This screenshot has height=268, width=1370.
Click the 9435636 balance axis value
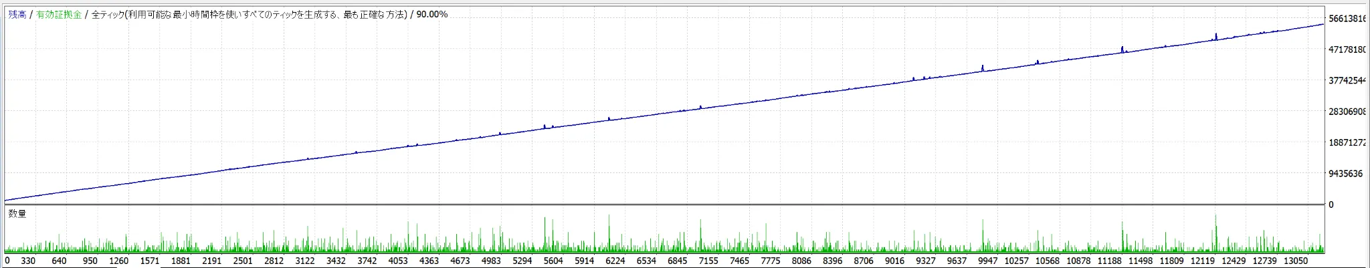(1345, 173)
